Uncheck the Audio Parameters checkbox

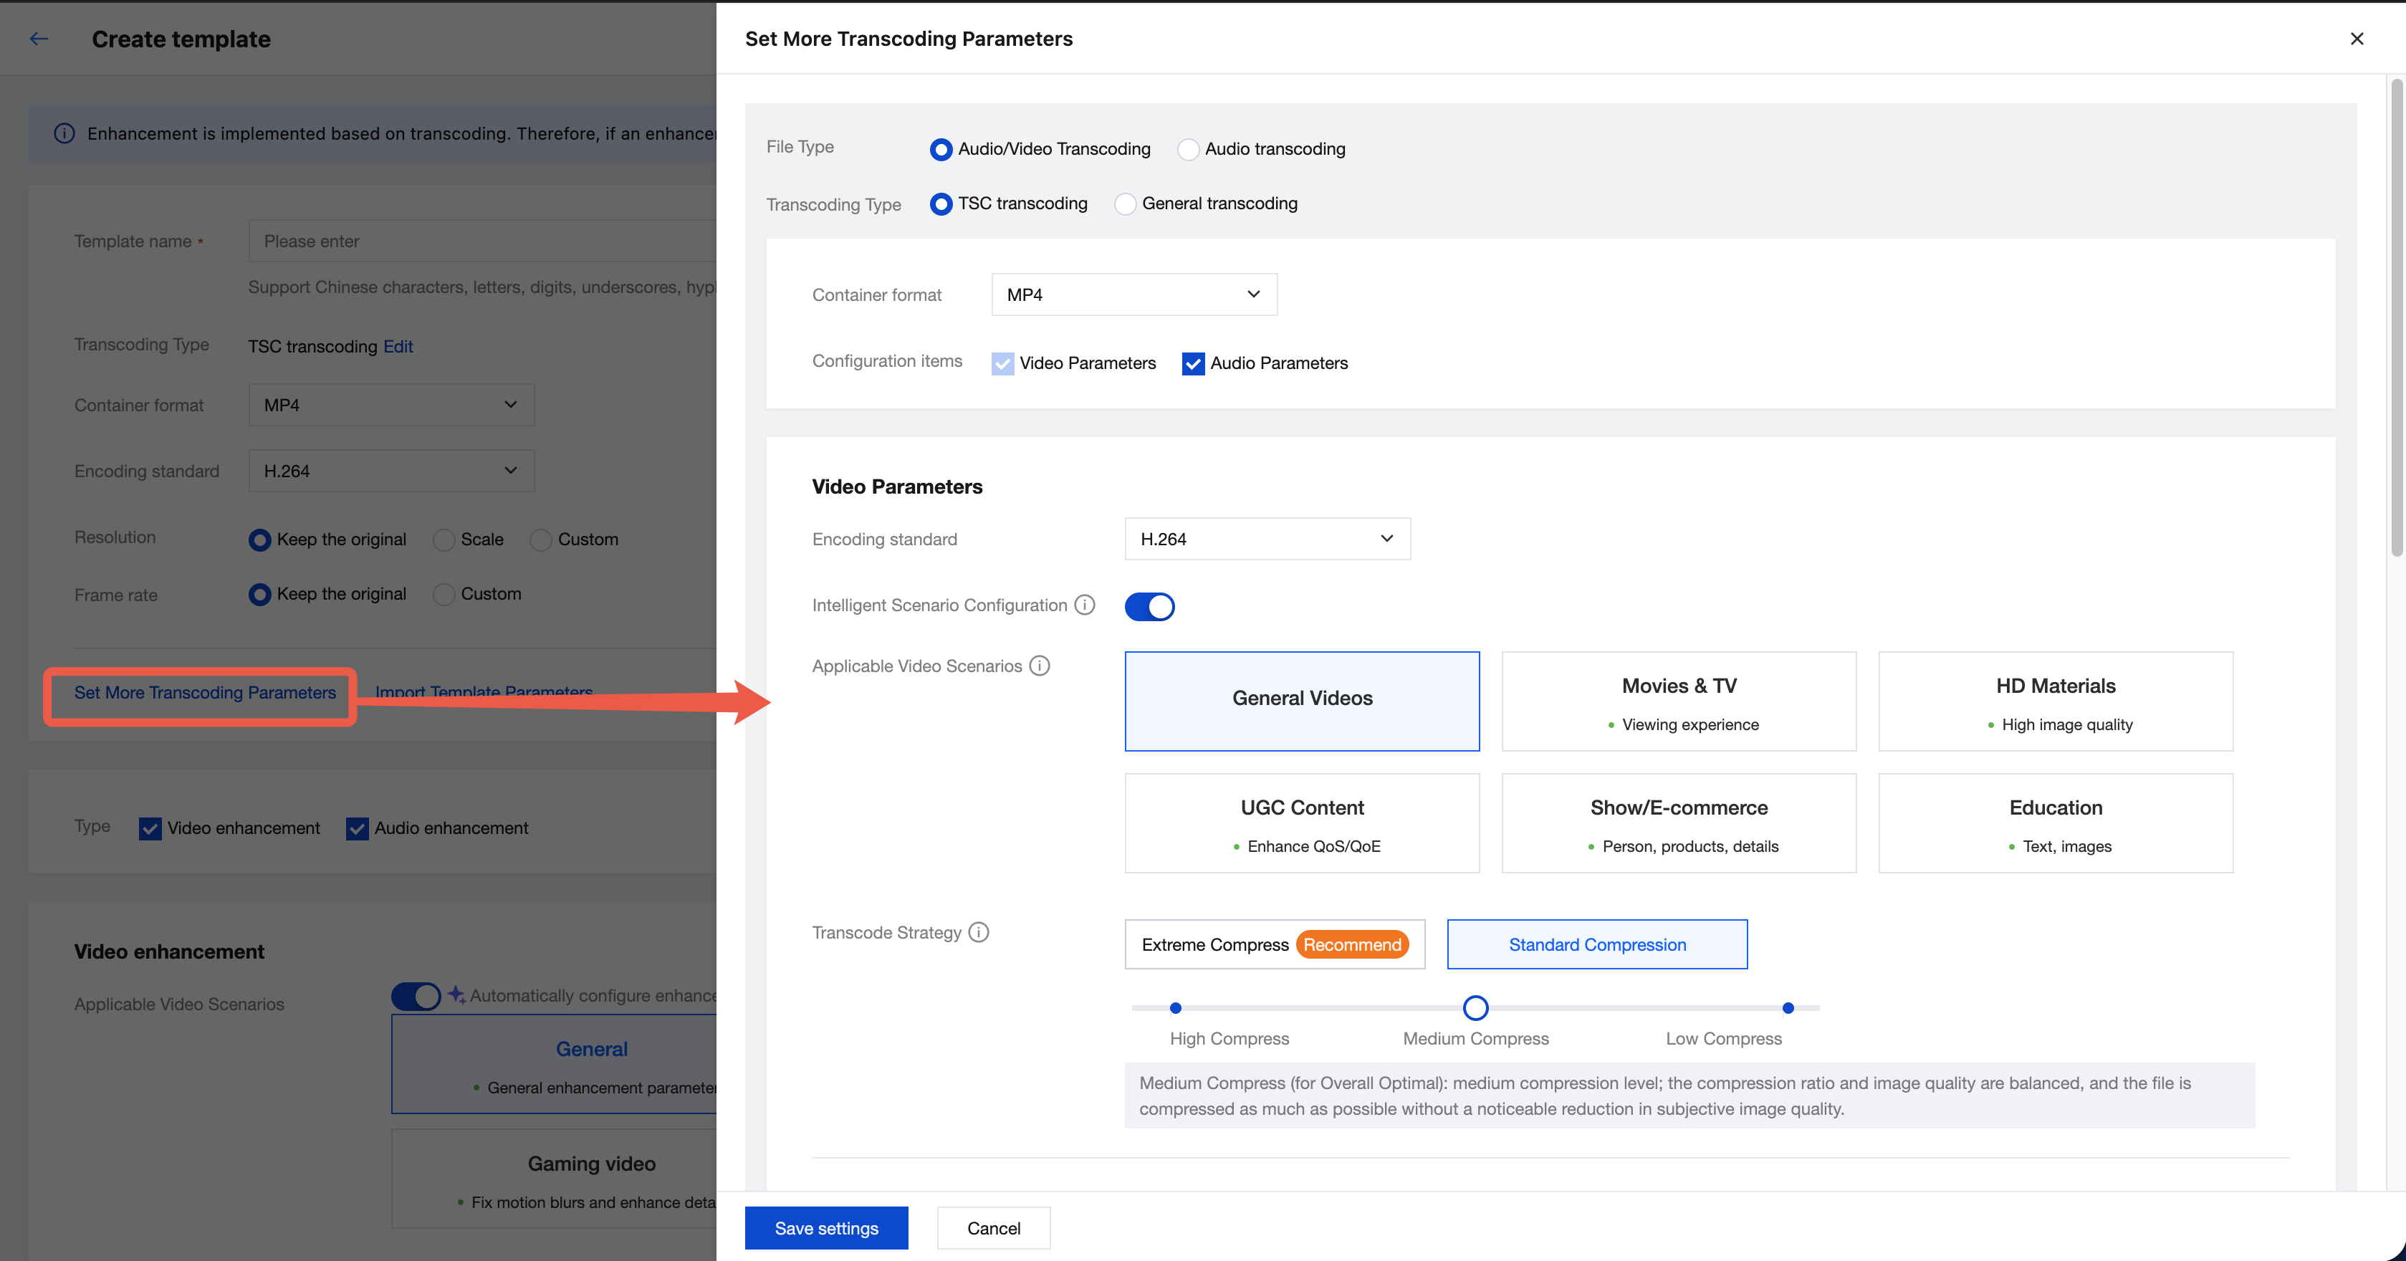(x=1193, y=363)
